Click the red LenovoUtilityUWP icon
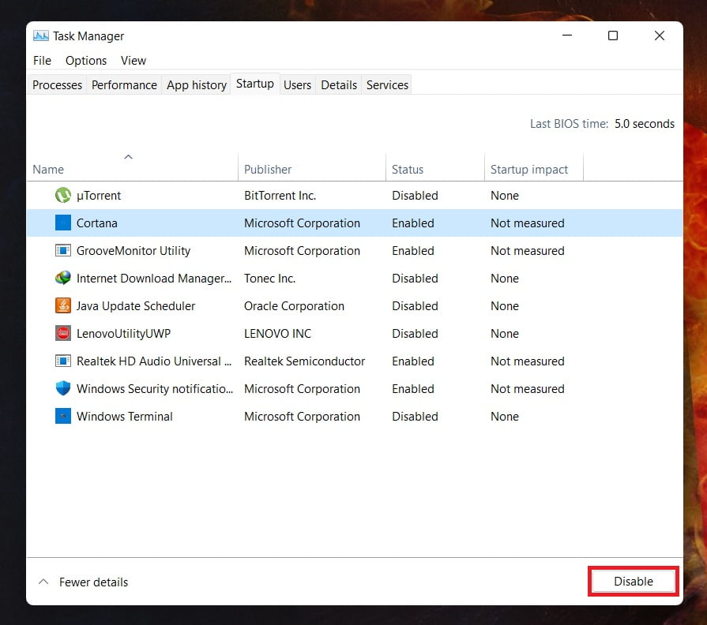Screen dimensions: 707x625 coord(63,334)
